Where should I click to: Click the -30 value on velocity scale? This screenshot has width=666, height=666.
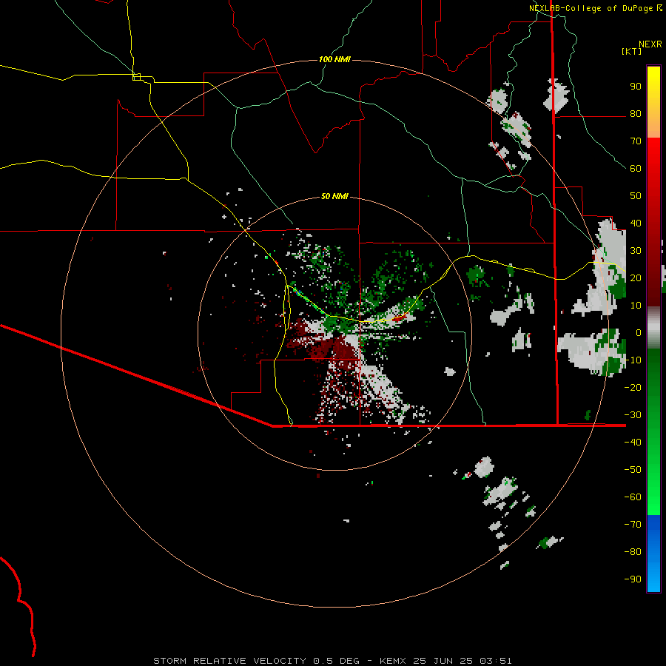(633, 415)
